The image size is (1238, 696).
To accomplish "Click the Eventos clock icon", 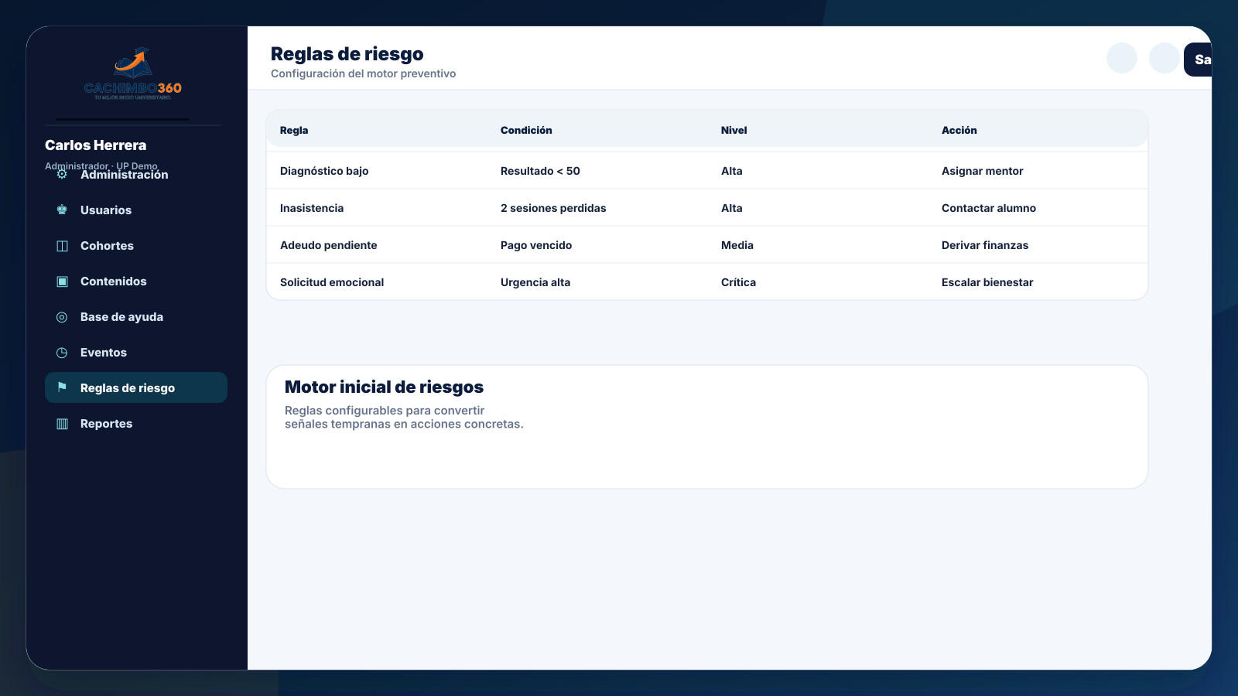I will click(62, 353).
